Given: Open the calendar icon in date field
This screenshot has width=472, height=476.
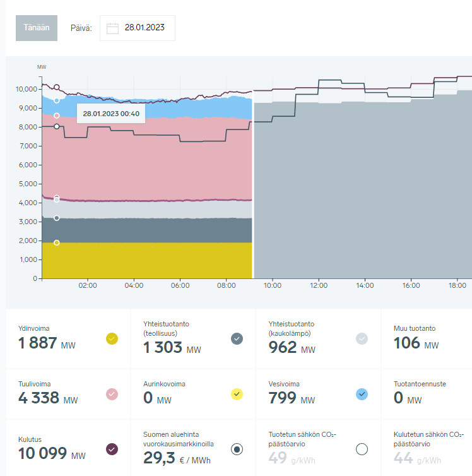Looking at the screenshot, I should pos(113,28).
